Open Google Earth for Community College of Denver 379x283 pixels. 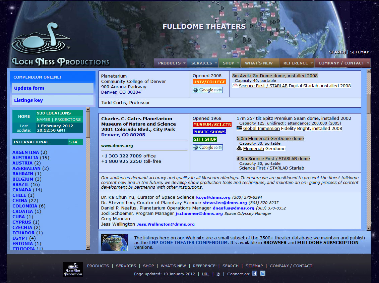[208, 90]
